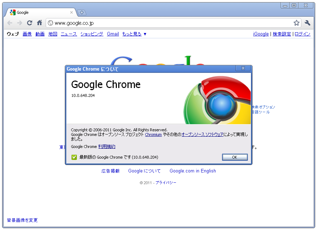Open a new tab with plus button
Viewport: 318px width, 231px height.
pos(82,12)
